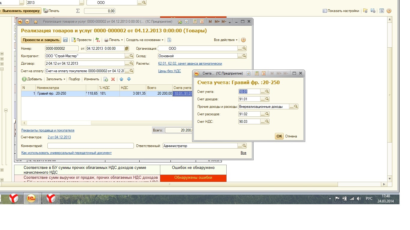Open help in the Реализация document toolbar
This screenshot has height=230, width=410.
click(x=243, y=40)
